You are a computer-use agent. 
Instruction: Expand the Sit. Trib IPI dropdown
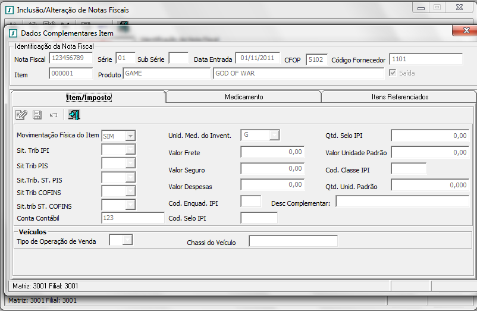130,150
